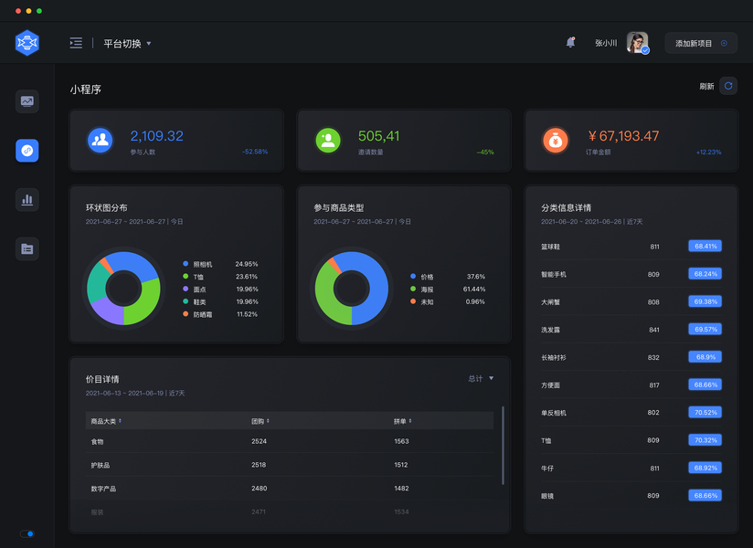The image size is (753, 548).
Task: Click the macOS green maximize button
Action: 39,11
